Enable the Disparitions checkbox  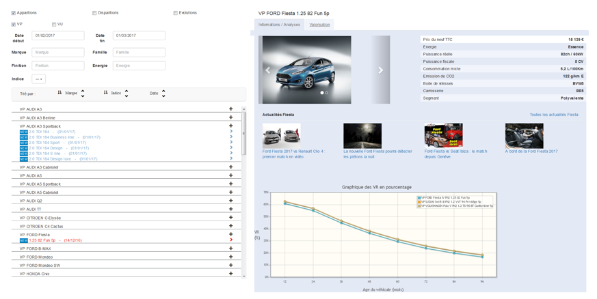pyautogui.click(x=94, y=13)
